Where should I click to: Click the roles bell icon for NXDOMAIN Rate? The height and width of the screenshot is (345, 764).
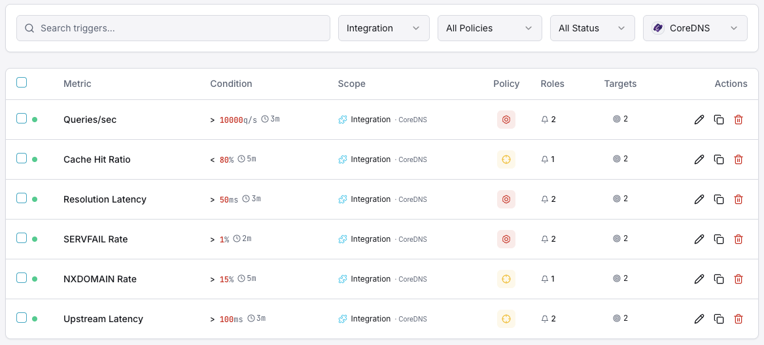pyautogui.click(x=545, y=279)
